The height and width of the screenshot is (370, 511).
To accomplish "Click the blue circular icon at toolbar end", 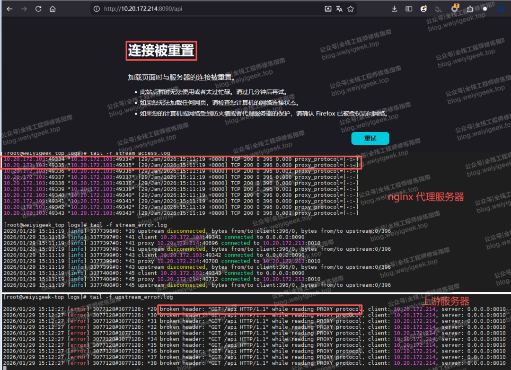I will coord(501,9).
